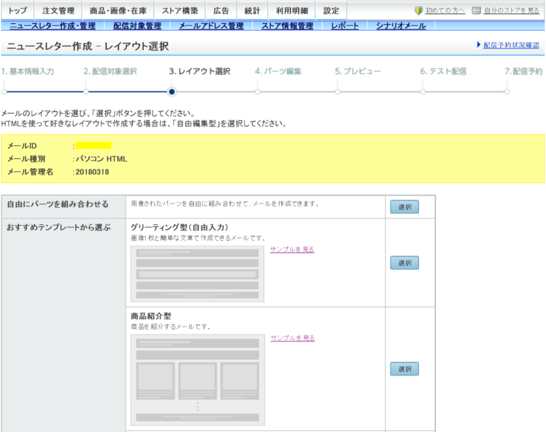Open the 統計 tab
Screen dimensions: 546x432
pos(252,11)
